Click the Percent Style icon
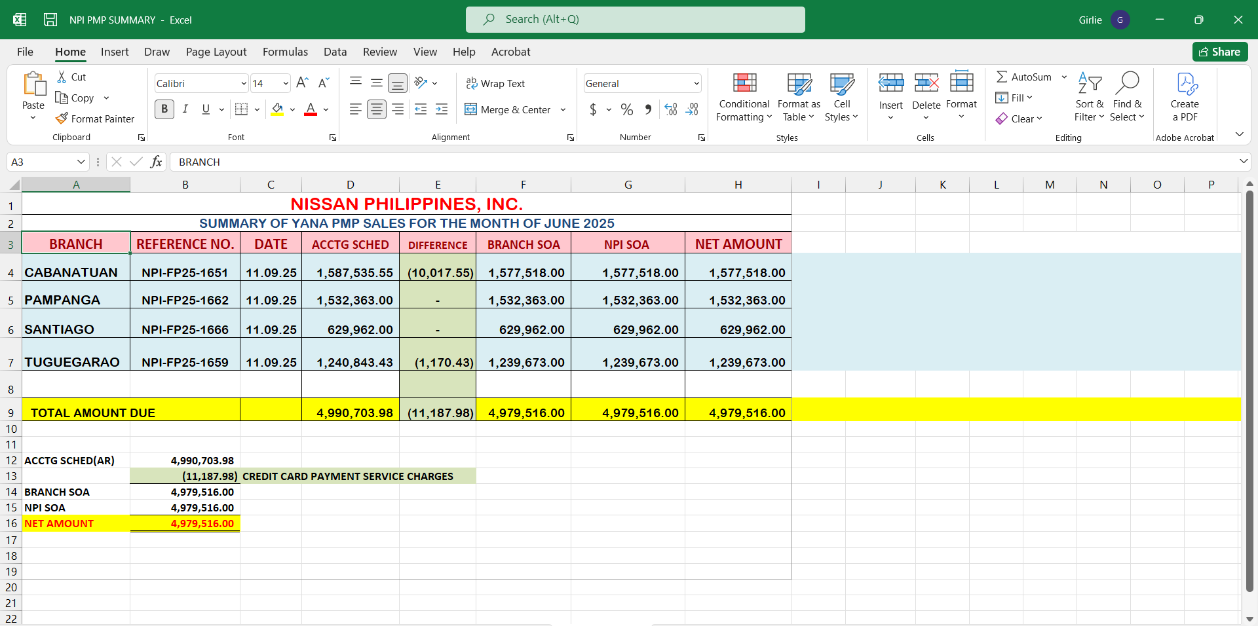Viewport: 1258px width, 626px height. 627,110
